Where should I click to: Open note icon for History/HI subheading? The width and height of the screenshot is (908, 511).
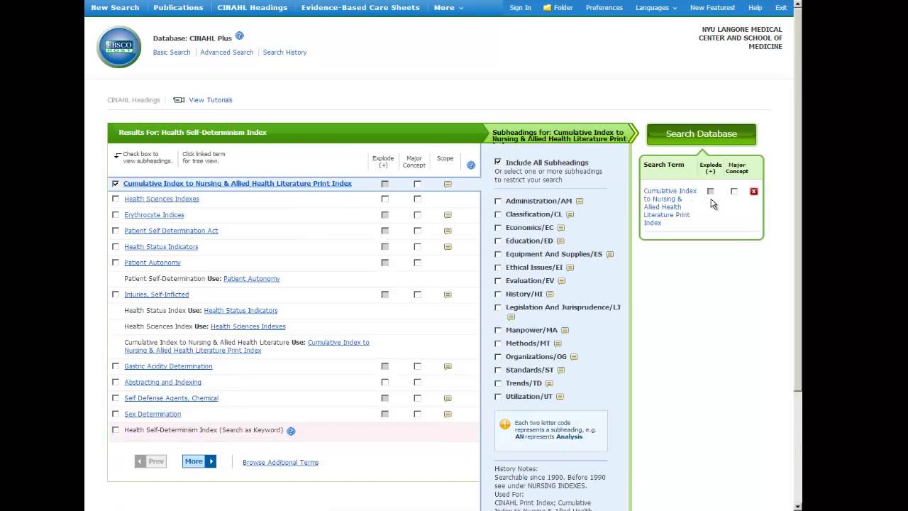550,294
